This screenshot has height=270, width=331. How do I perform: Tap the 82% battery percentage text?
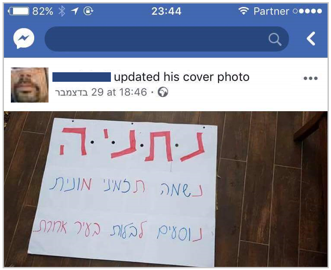pyautogui.click(x=42, y=11)
